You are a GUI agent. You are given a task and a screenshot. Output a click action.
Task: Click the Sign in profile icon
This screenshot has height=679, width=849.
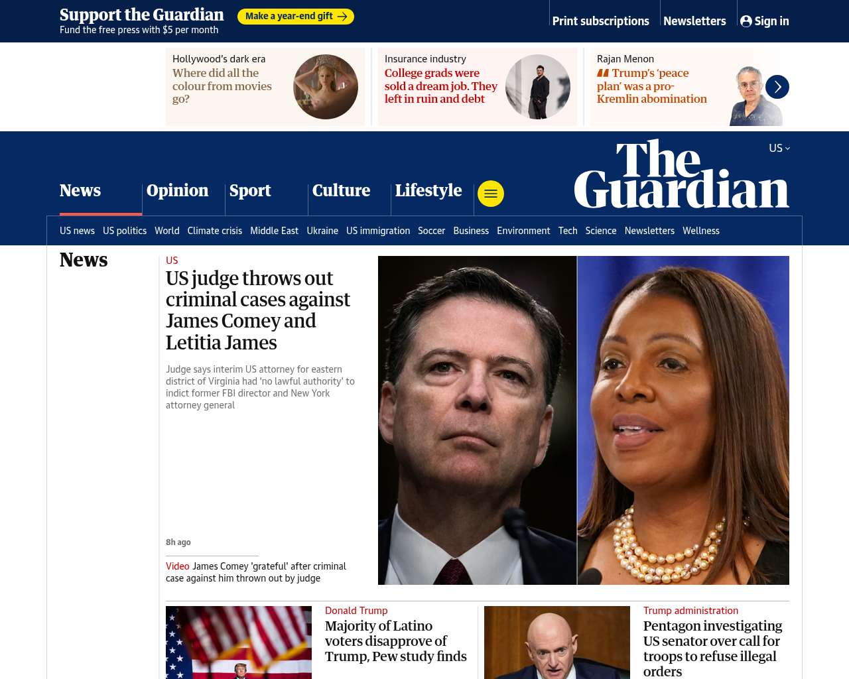pyautogui.click(x=746, y=21)
